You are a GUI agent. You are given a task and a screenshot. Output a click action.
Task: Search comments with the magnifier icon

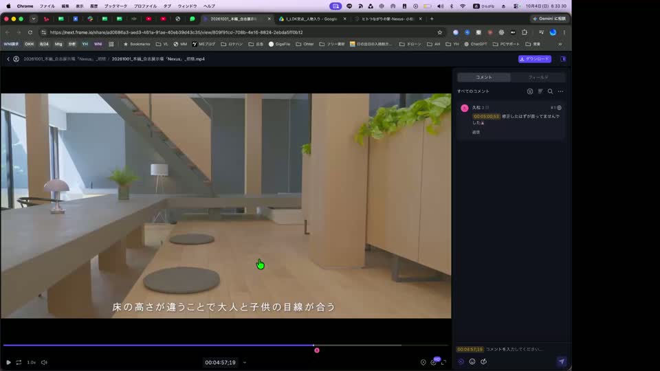[x=550, y=91]
